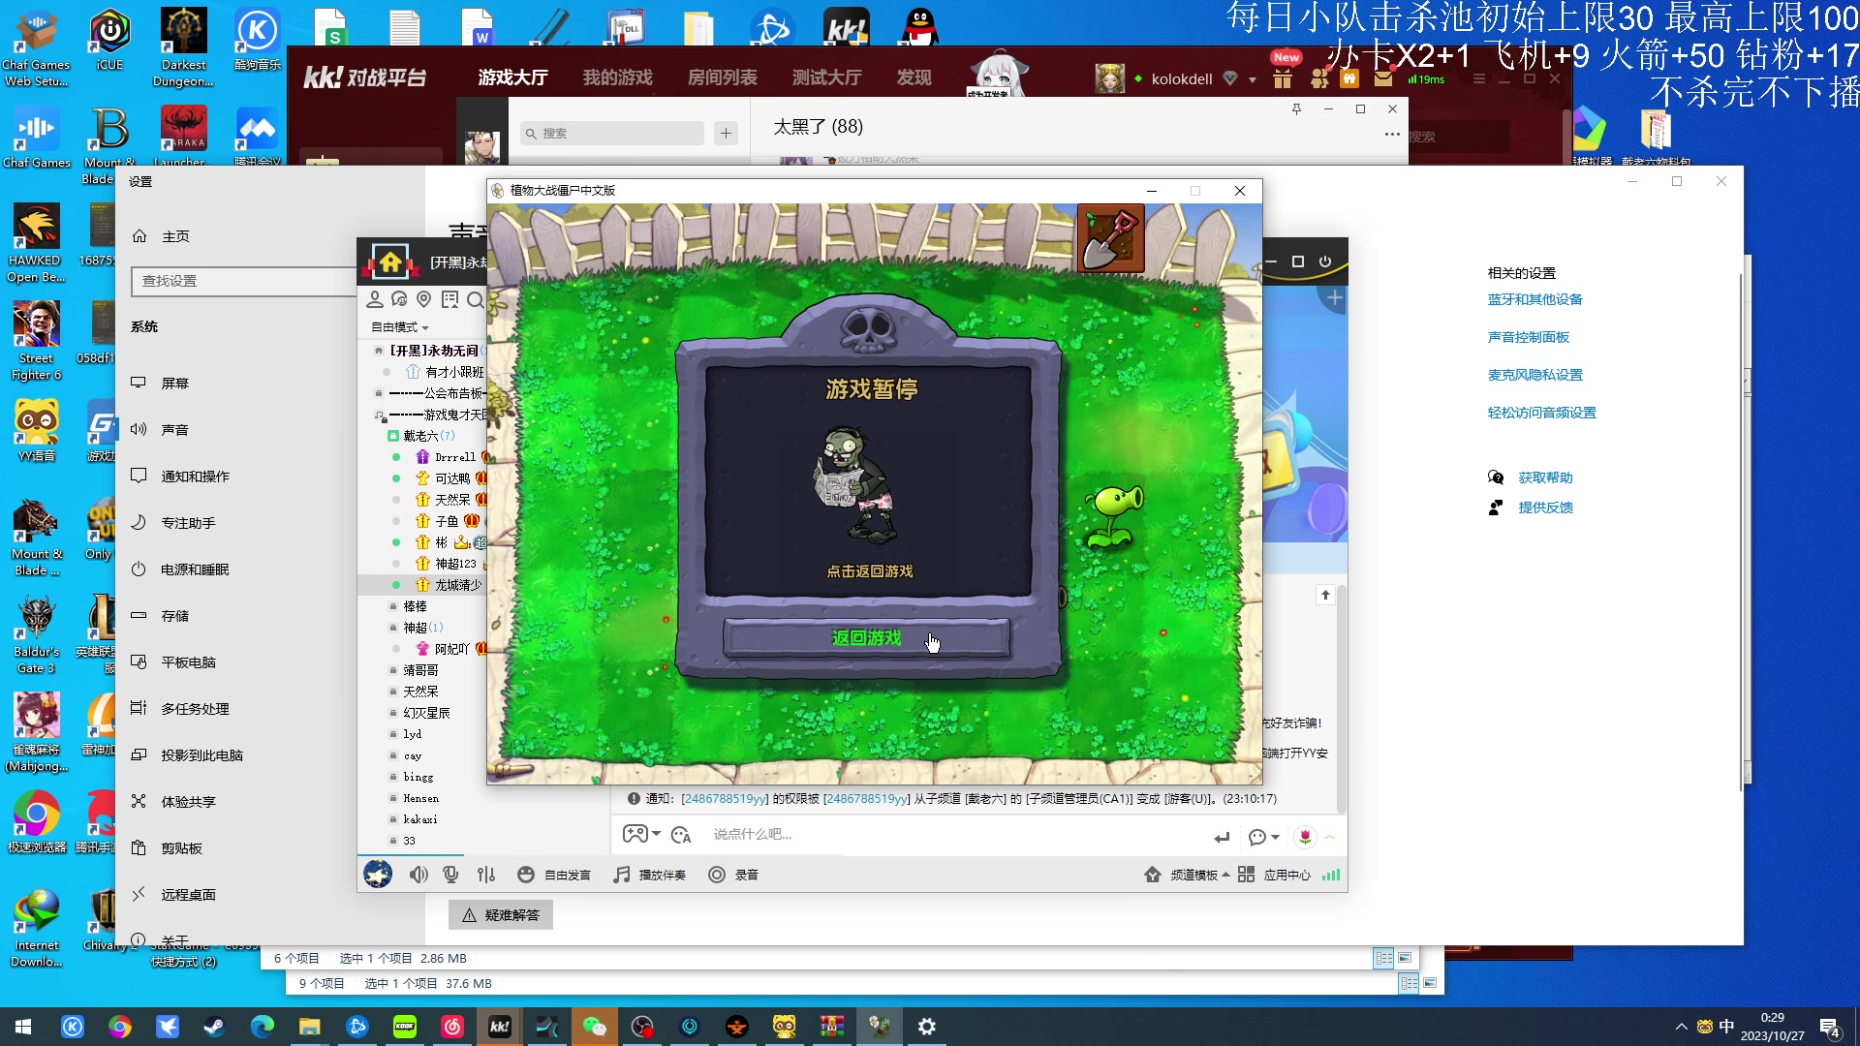
Task: Show hidden system tray icons
Action: [1681, 1027]
